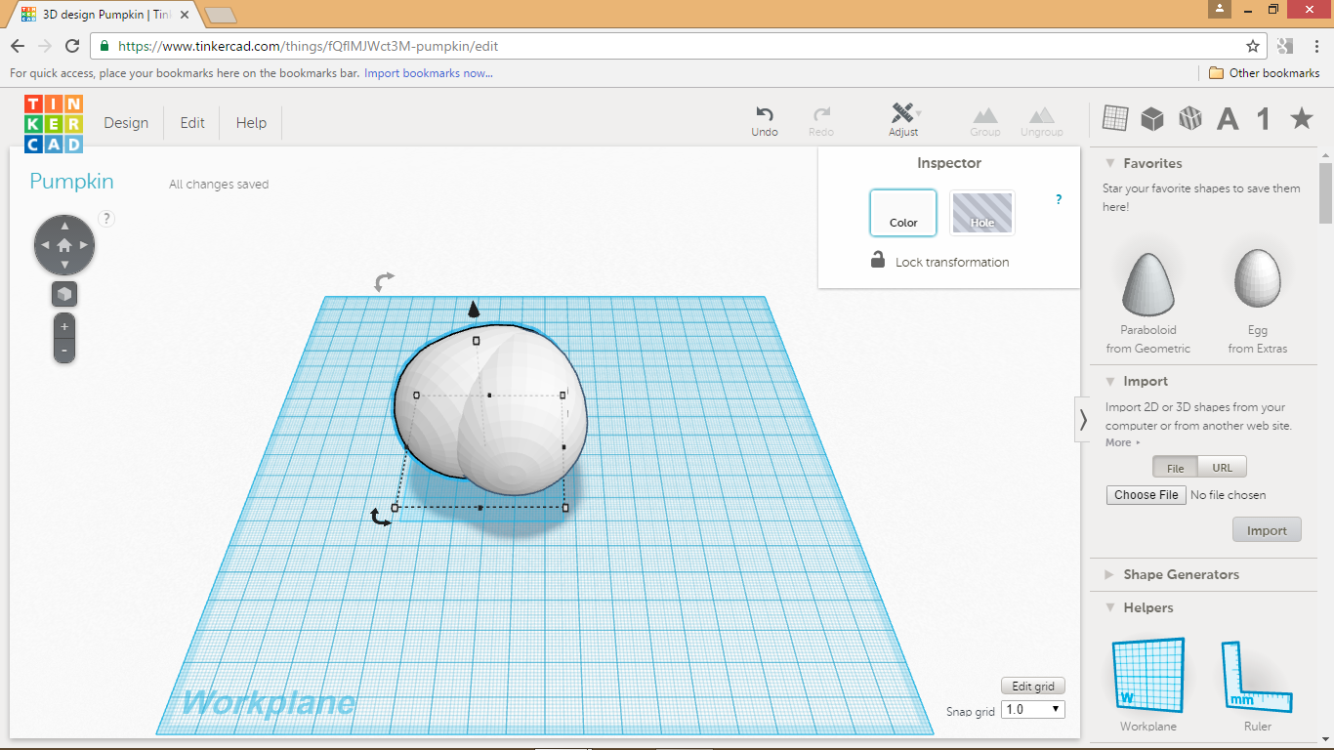Image resolution: width=1334 pixels, height=750 pixels.
Task: Open the Numbers panel via the 1 icon
Action: pyautogui.click(x=1262, y=117)
